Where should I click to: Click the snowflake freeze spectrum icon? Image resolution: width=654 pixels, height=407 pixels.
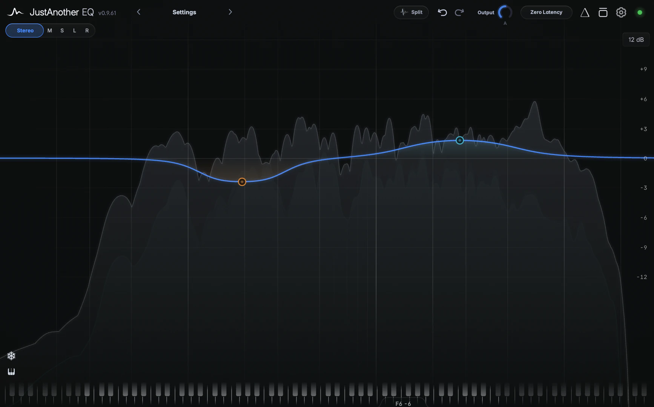(x=11, y=356)
